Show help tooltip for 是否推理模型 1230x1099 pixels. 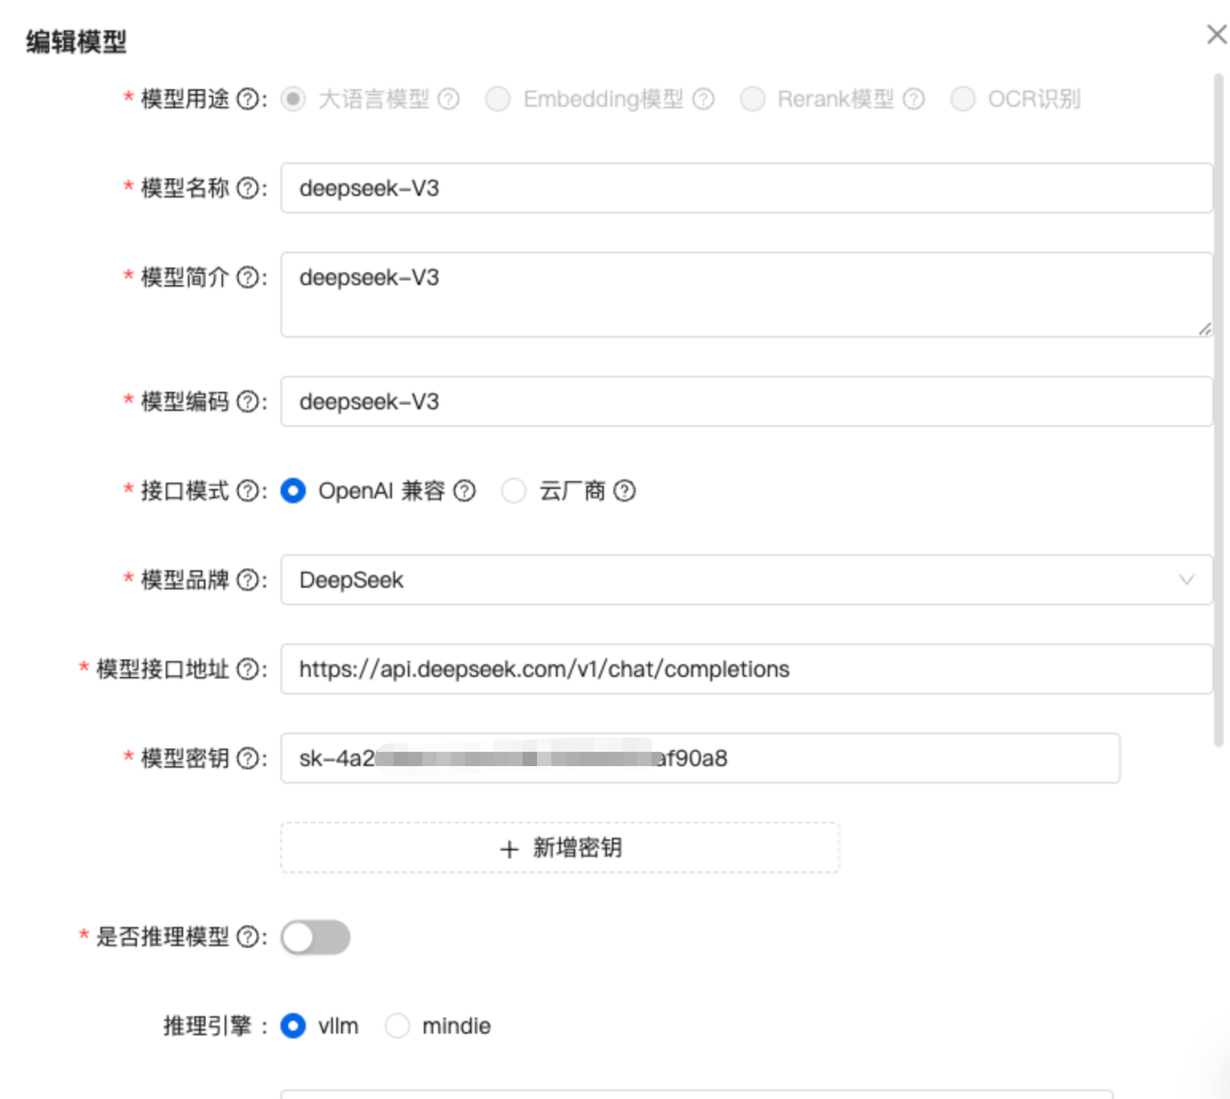249,937
